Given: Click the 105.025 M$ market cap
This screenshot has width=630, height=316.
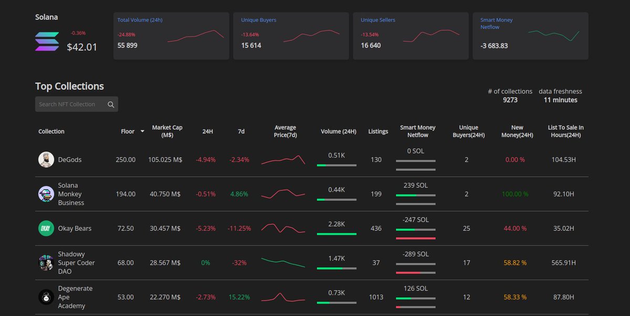Looking at the screenshot, I should pos(165,160).
